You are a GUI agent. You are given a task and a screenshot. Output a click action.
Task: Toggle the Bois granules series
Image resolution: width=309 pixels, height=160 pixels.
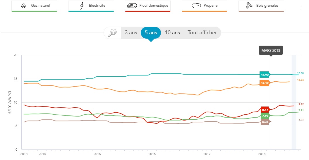tap(261, 6)
